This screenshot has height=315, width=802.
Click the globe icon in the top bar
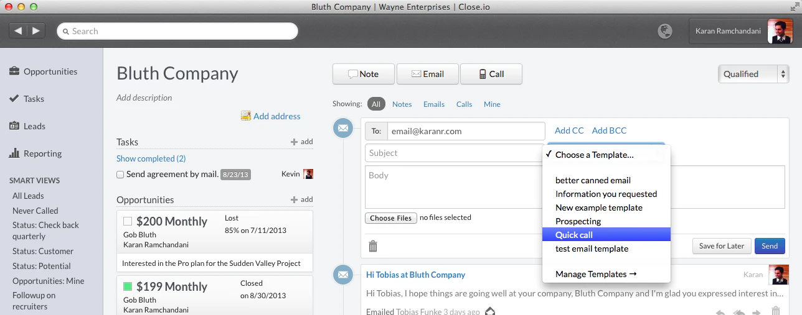665,31
